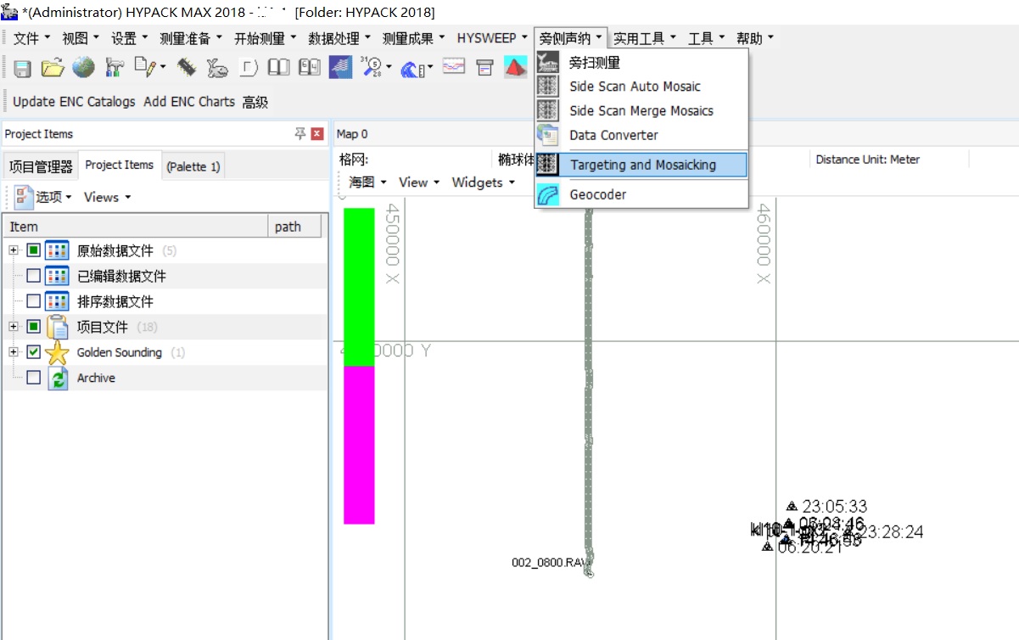
Task: Click the red pyramid toolbar icon
Action: point(515,68)
